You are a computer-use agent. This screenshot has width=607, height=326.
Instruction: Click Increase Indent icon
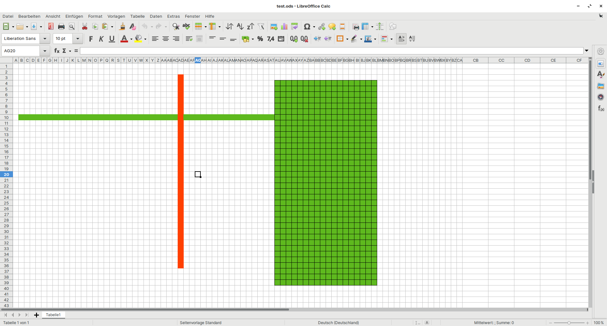point(317,39)
